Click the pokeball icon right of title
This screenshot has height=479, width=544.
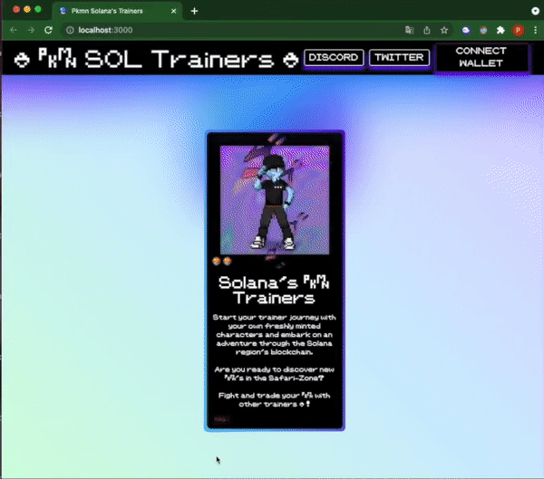pyautogui.click(x=290, y=60)
